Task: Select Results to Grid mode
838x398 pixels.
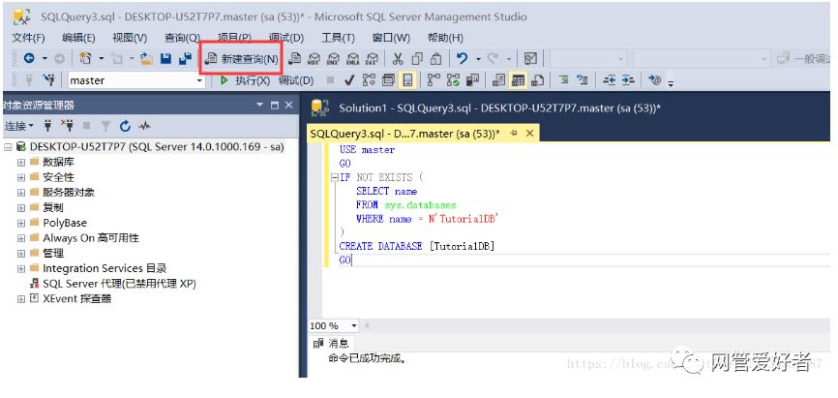Action: (x=518, y=80)
